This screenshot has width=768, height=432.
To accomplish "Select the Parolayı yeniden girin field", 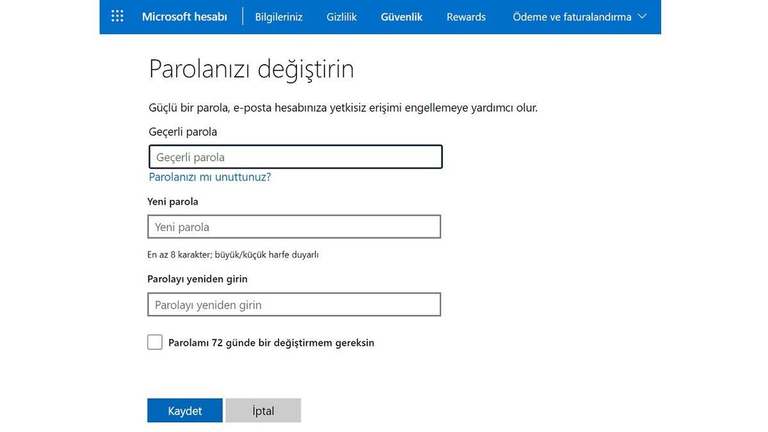I will point(294,304).
